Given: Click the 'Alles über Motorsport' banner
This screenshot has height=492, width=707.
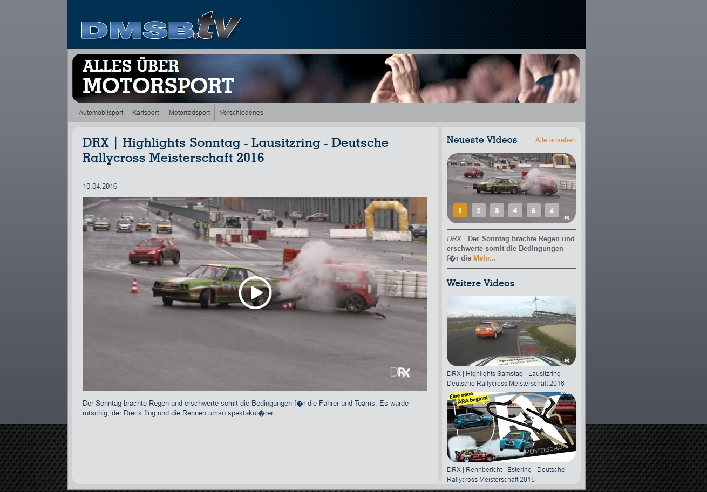Looking at the screenshot, I should click(325, 78).
